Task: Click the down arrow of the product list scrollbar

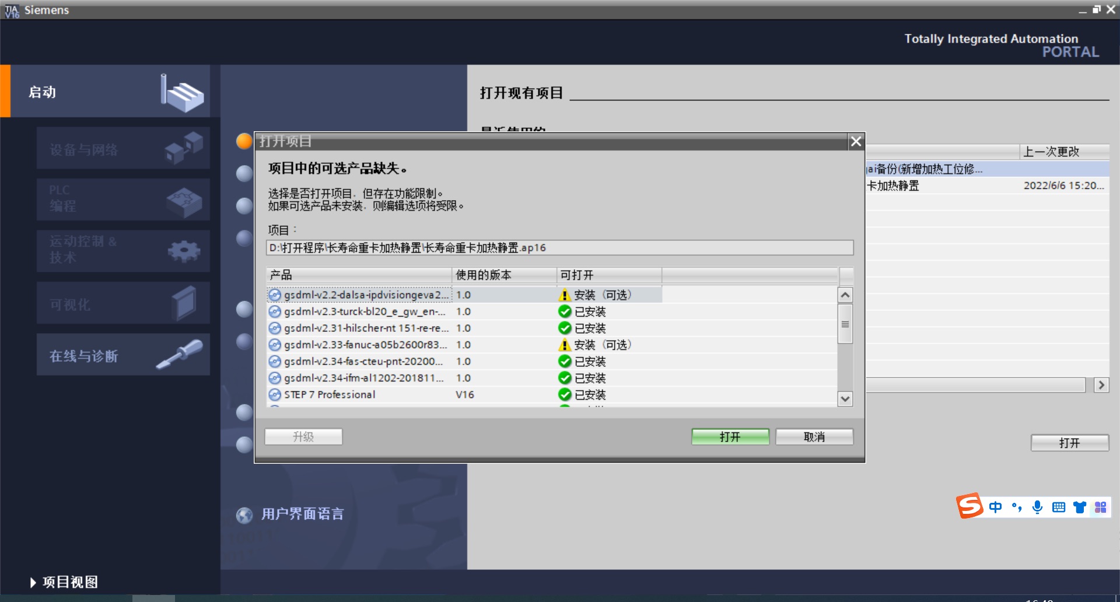Action: pyautogui.click(x=845, y=399)
